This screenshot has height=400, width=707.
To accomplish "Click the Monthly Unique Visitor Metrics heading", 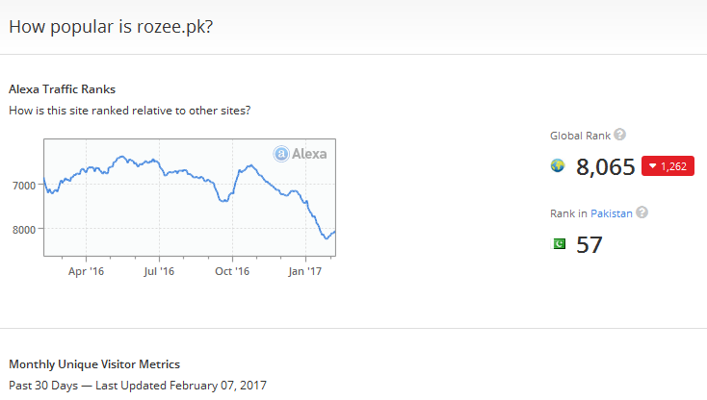I will (x=94, y=364).
